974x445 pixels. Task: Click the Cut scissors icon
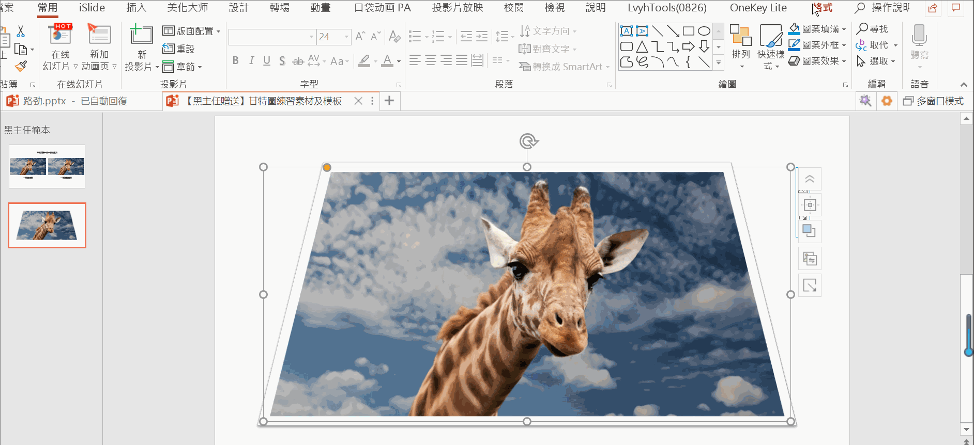point(21,31)
